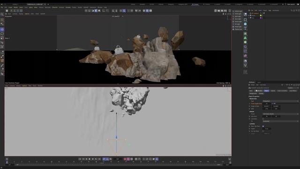Choose Spot Light from the light popup list
The image size is (300, 169).
click(238, 16)
